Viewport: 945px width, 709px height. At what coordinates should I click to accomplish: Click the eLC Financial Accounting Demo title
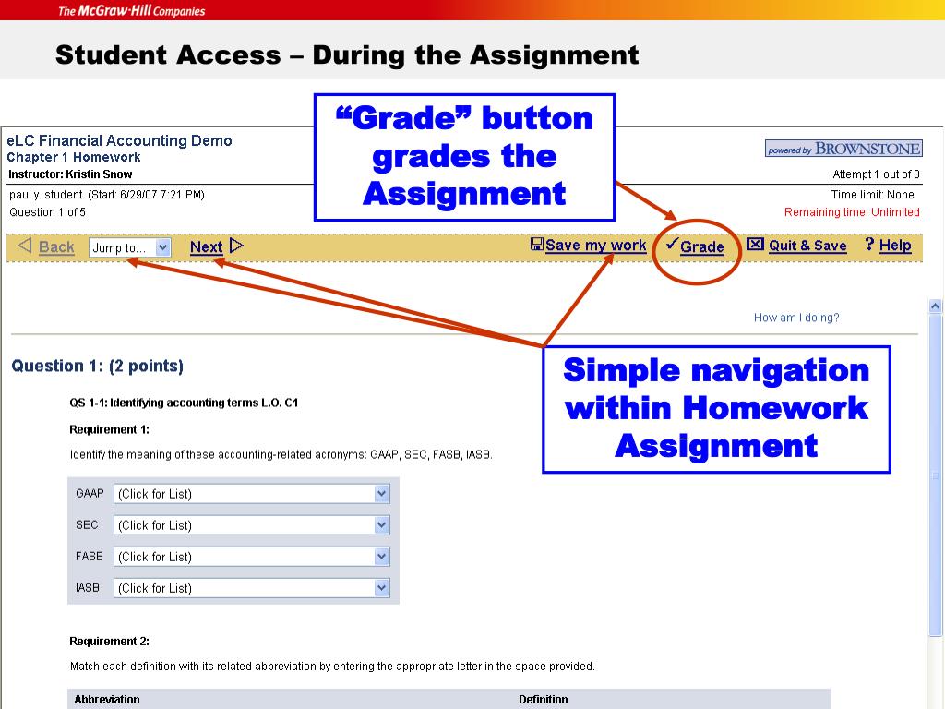119,140
